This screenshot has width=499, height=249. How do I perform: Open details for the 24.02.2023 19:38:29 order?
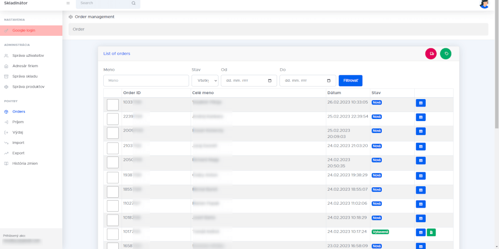coord(421,176)
